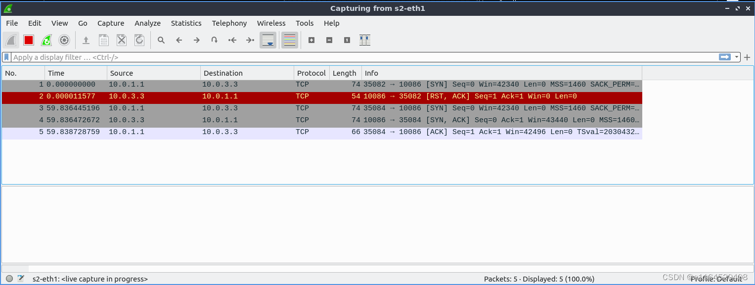Open display filter history dropdown
Viewport: 755px width, 285px height.
point(737,57)
